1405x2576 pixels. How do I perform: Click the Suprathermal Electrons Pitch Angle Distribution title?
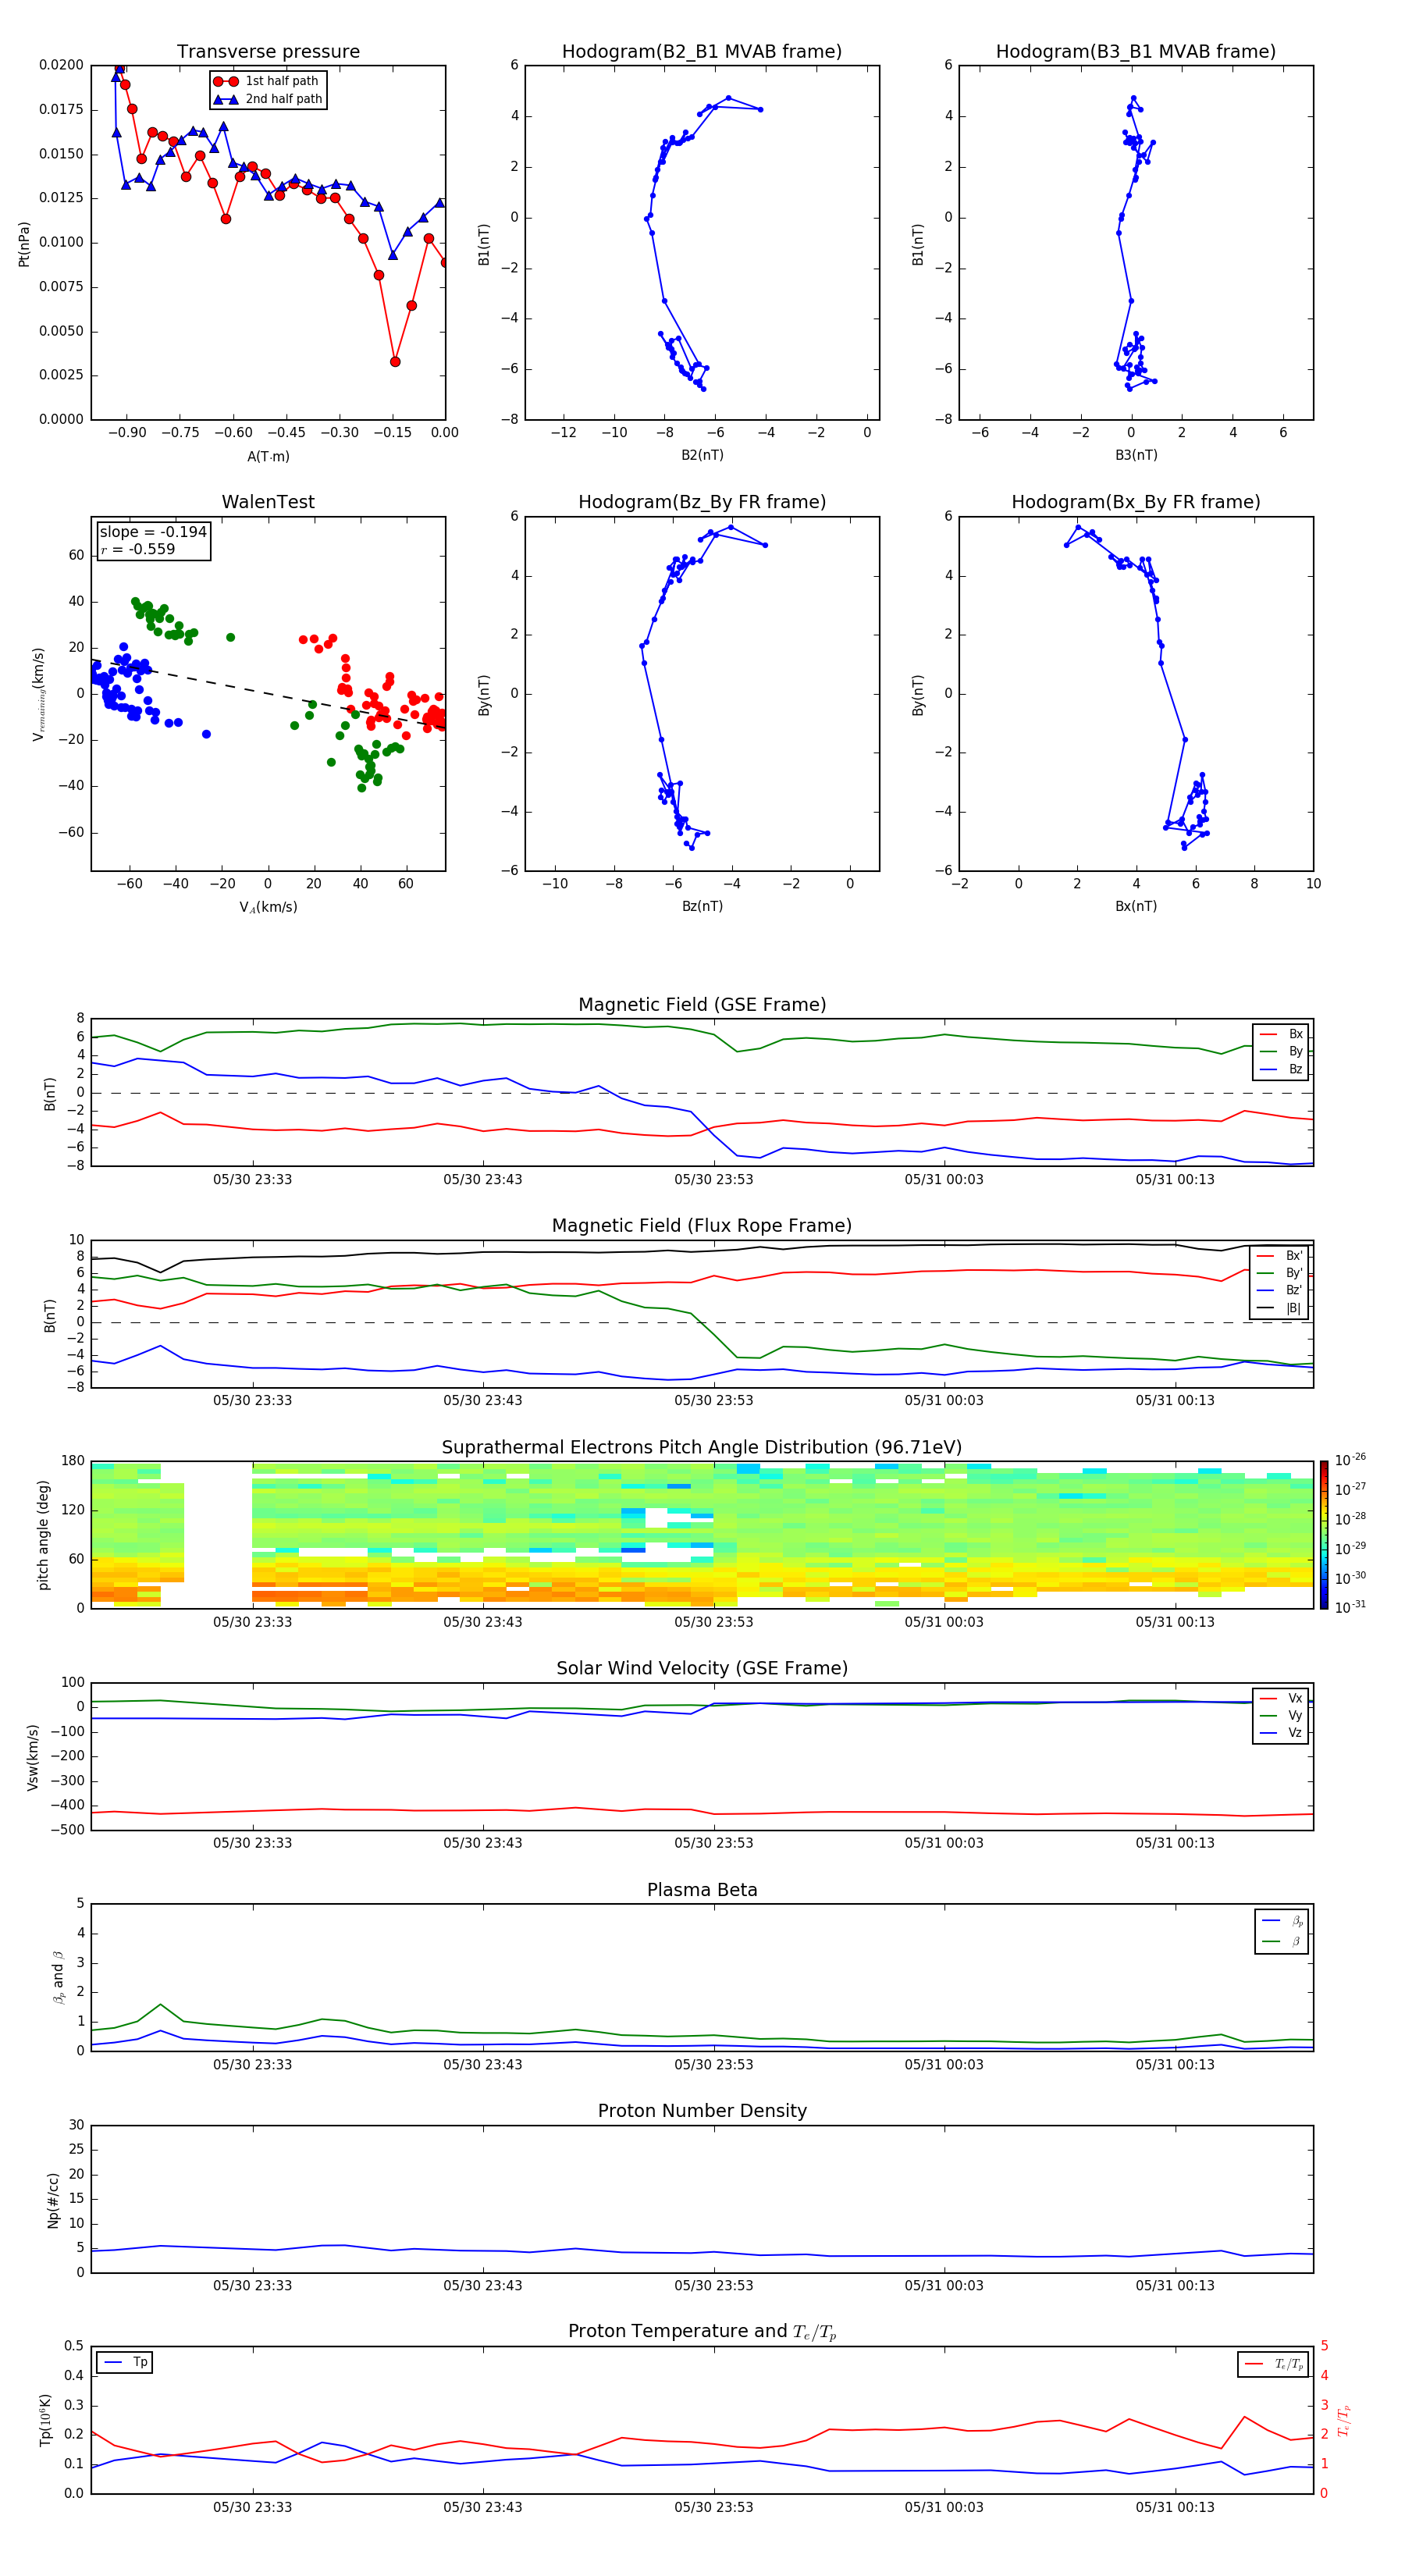click(x=702, y=1448)
